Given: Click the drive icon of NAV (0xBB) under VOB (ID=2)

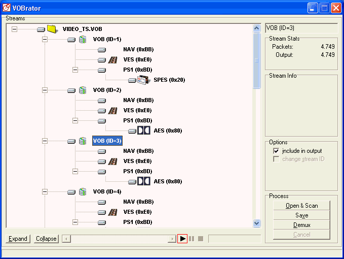Looking at the screenshot, I should coord(102,101).
